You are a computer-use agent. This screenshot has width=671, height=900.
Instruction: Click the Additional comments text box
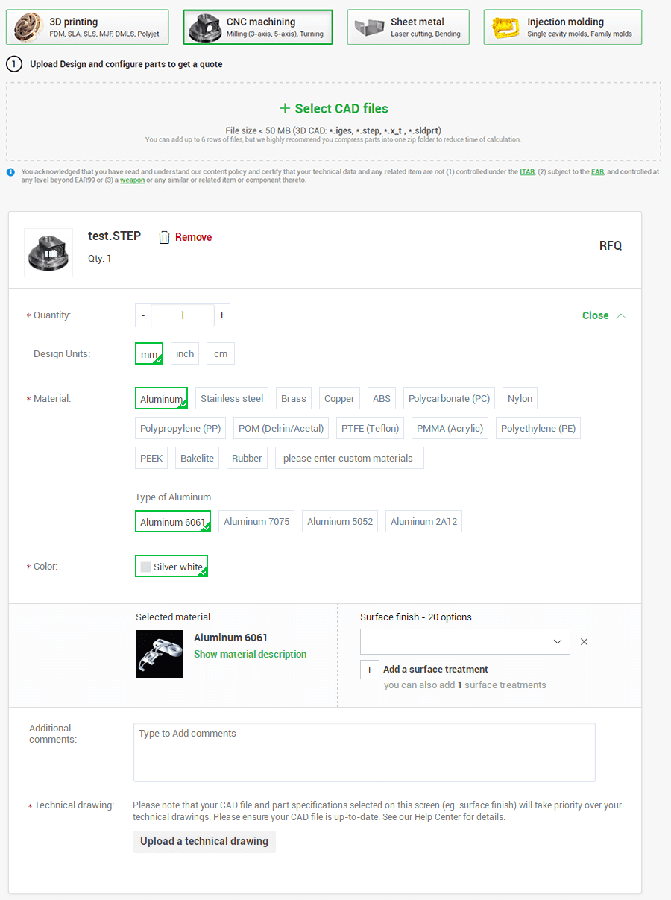tap(364, 752)
